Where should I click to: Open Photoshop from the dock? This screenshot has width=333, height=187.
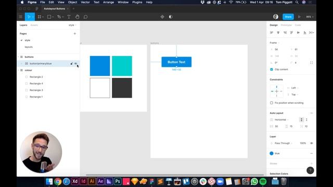(x=118, y=181)
